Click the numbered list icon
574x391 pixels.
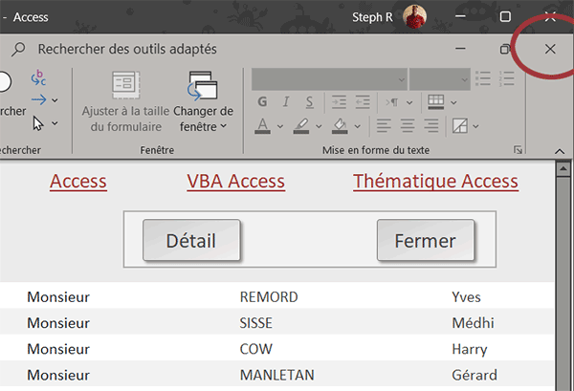[x=507, y=78]
